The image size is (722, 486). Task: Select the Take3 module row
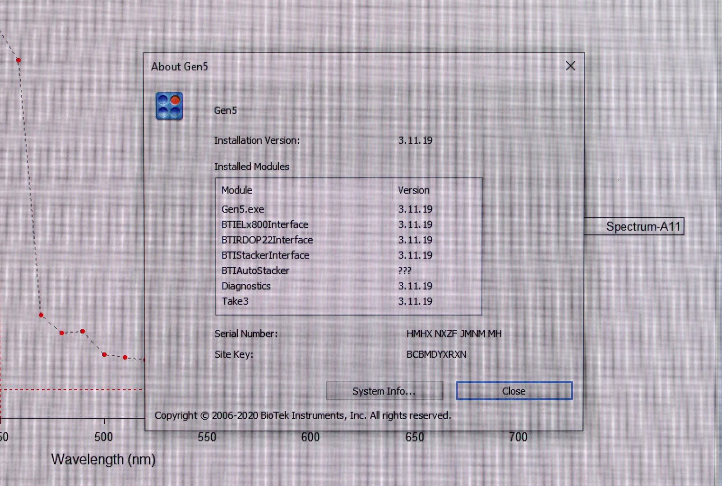[x=235, y=301]
